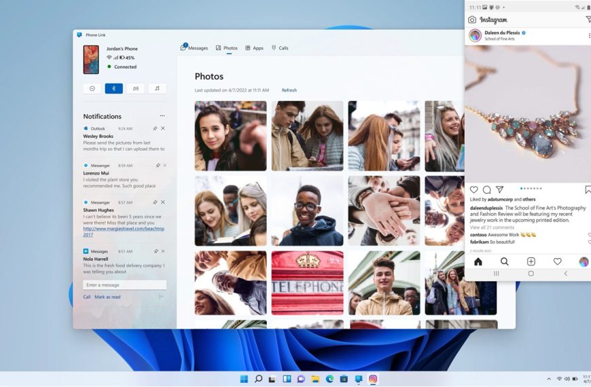Click the Outlook notification message text
591x387 pixels.
click(x=124, y=146)
